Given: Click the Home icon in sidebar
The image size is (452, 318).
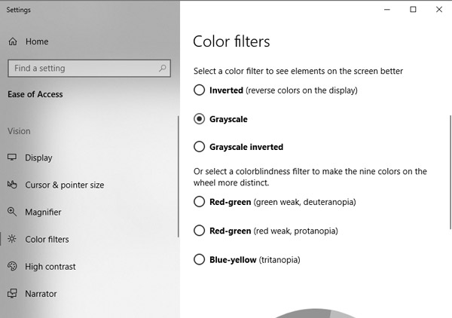Looking at the screenshot, I should pyautogui.click(x=13, y=41).
